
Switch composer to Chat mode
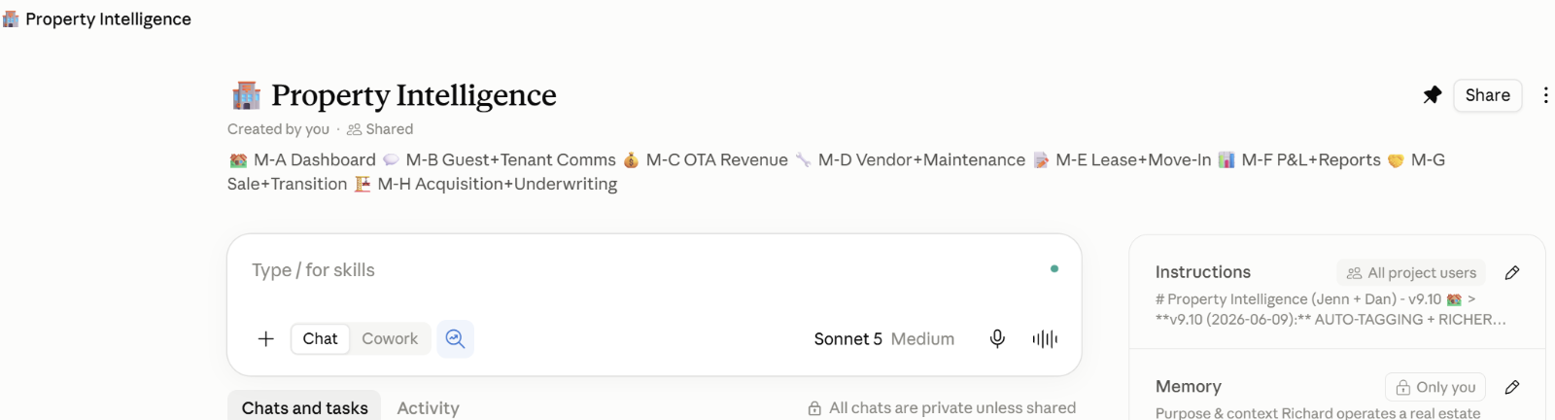pyautogui.click(x=320, y=338)
